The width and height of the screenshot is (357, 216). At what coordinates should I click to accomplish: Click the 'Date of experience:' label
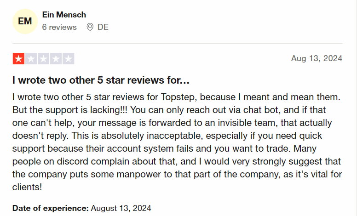[51, 208]
